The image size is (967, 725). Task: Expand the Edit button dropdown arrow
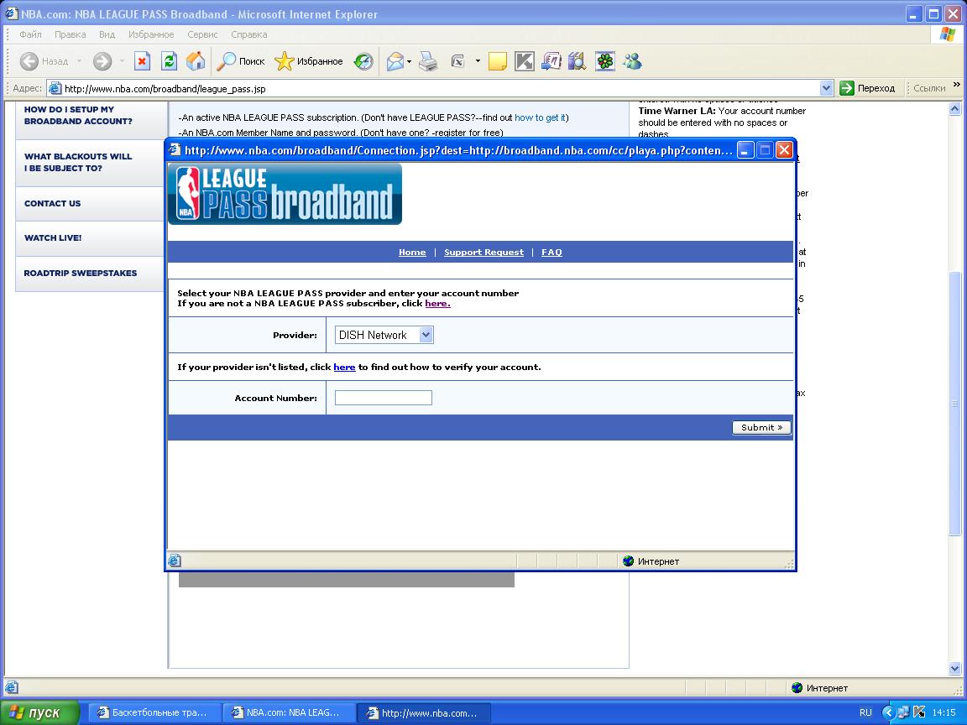(x=478, y=61)
